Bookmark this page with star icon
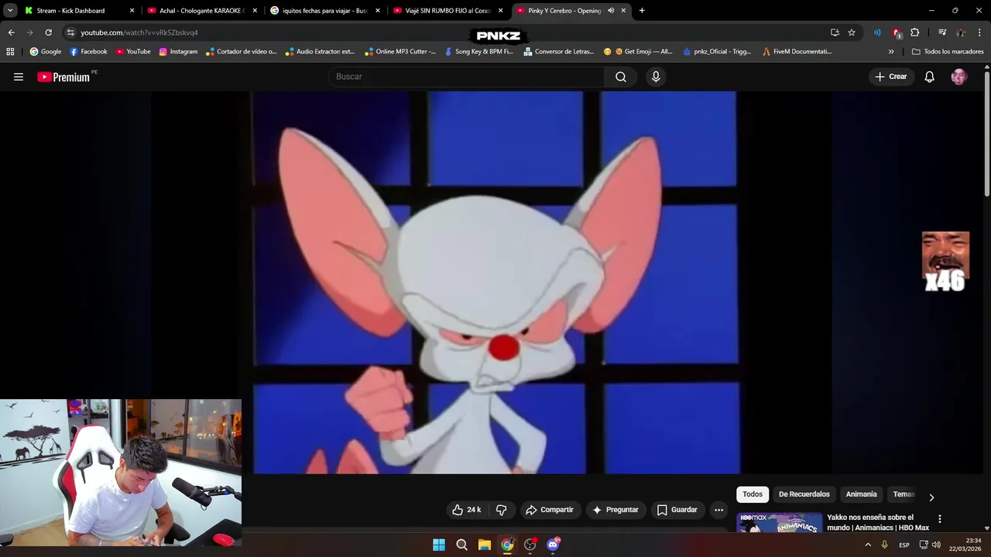The image size is (991, 557). [852, 32]
